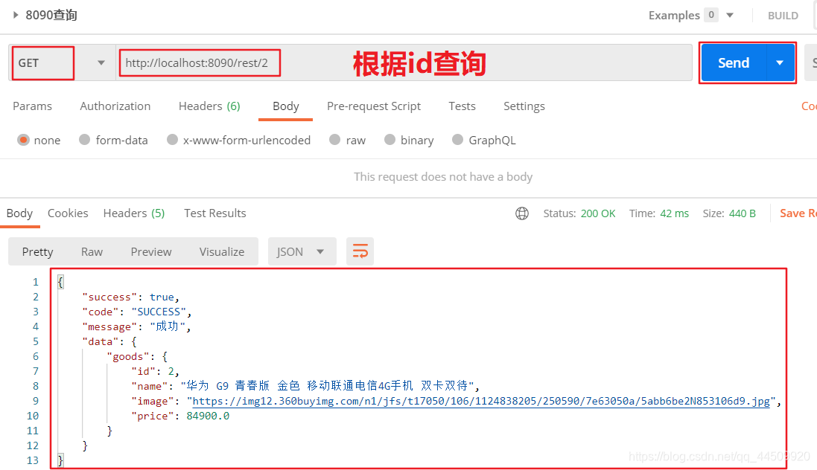Viewport: 817px width, 470px height.
Task: Select the x-www-form-urlencoded body option
Action: click(247, 140)
